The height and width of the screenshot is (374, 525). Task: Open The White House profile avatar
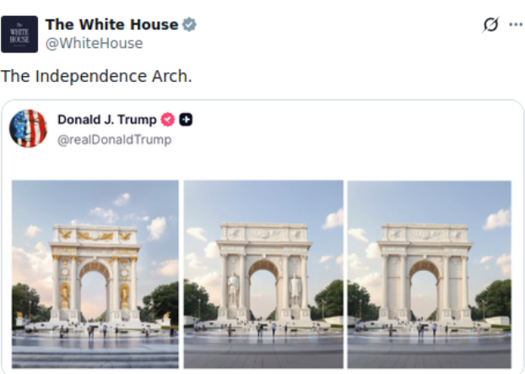19,34
